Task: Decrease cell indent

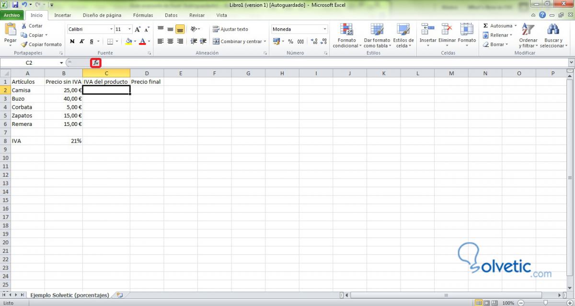Action: click(x=194, y=42)
